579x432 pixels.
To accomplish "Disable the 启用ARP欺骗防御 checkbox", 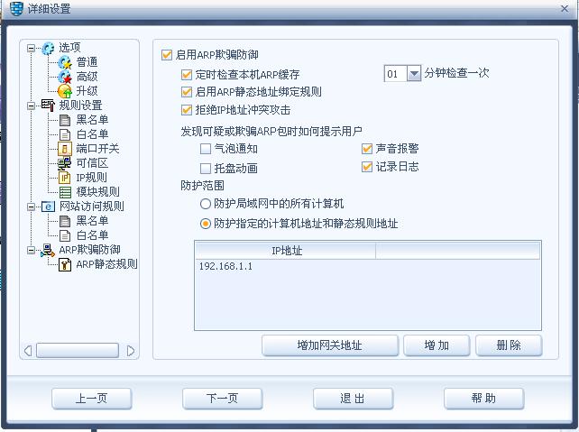I will 167,55.
